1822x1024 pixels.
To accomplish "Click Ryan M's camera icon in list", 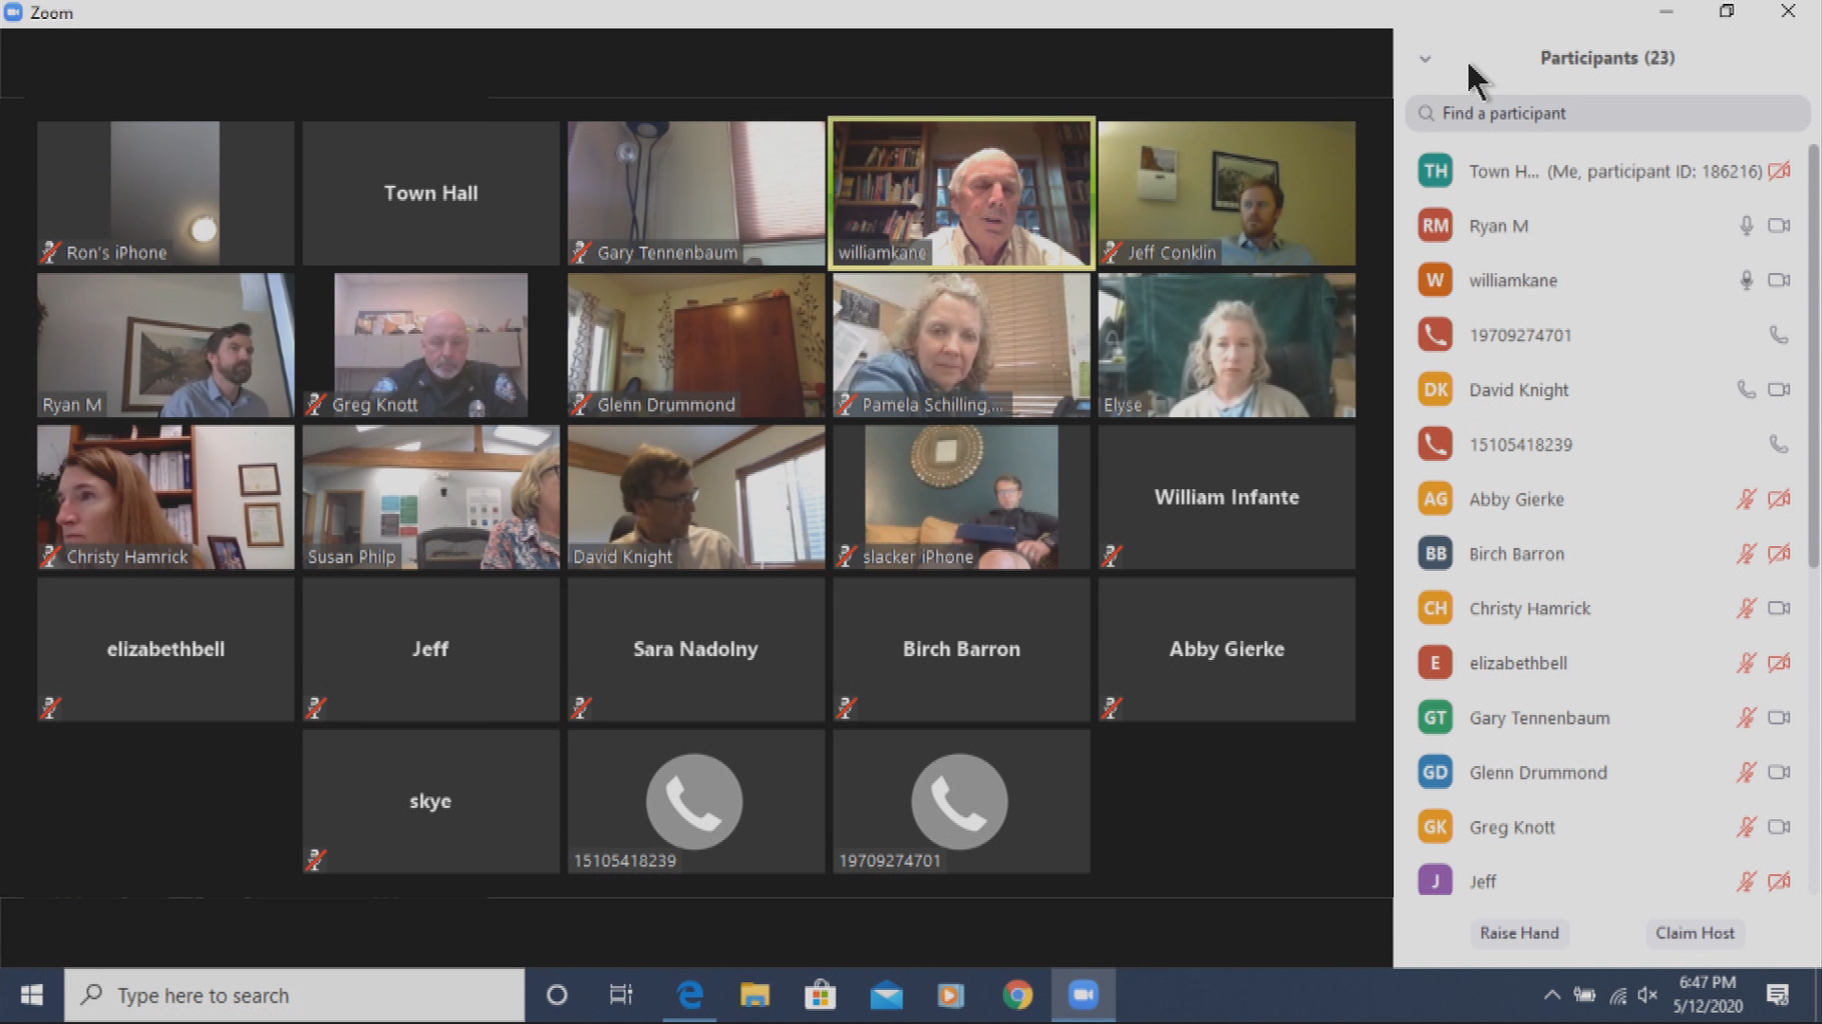I will pyautogui.click(x=1779, y=226).
